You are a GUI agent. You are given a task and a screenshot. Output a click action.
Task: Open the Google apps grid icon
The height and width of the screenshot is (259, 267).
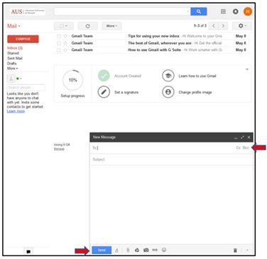(223, 11)
